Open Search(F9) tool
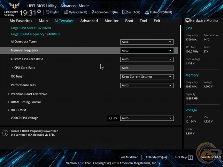Image resolution: width=223 pixels, height=167 pixels. coord(131,12)
